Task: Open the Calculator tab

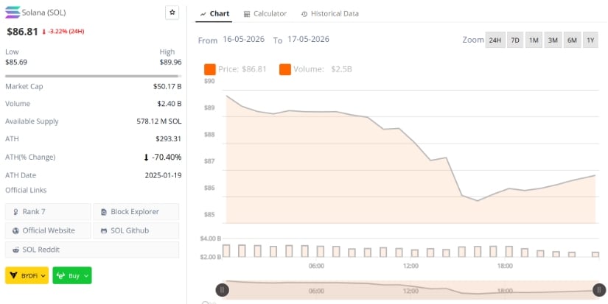Action: click(265, 13)
